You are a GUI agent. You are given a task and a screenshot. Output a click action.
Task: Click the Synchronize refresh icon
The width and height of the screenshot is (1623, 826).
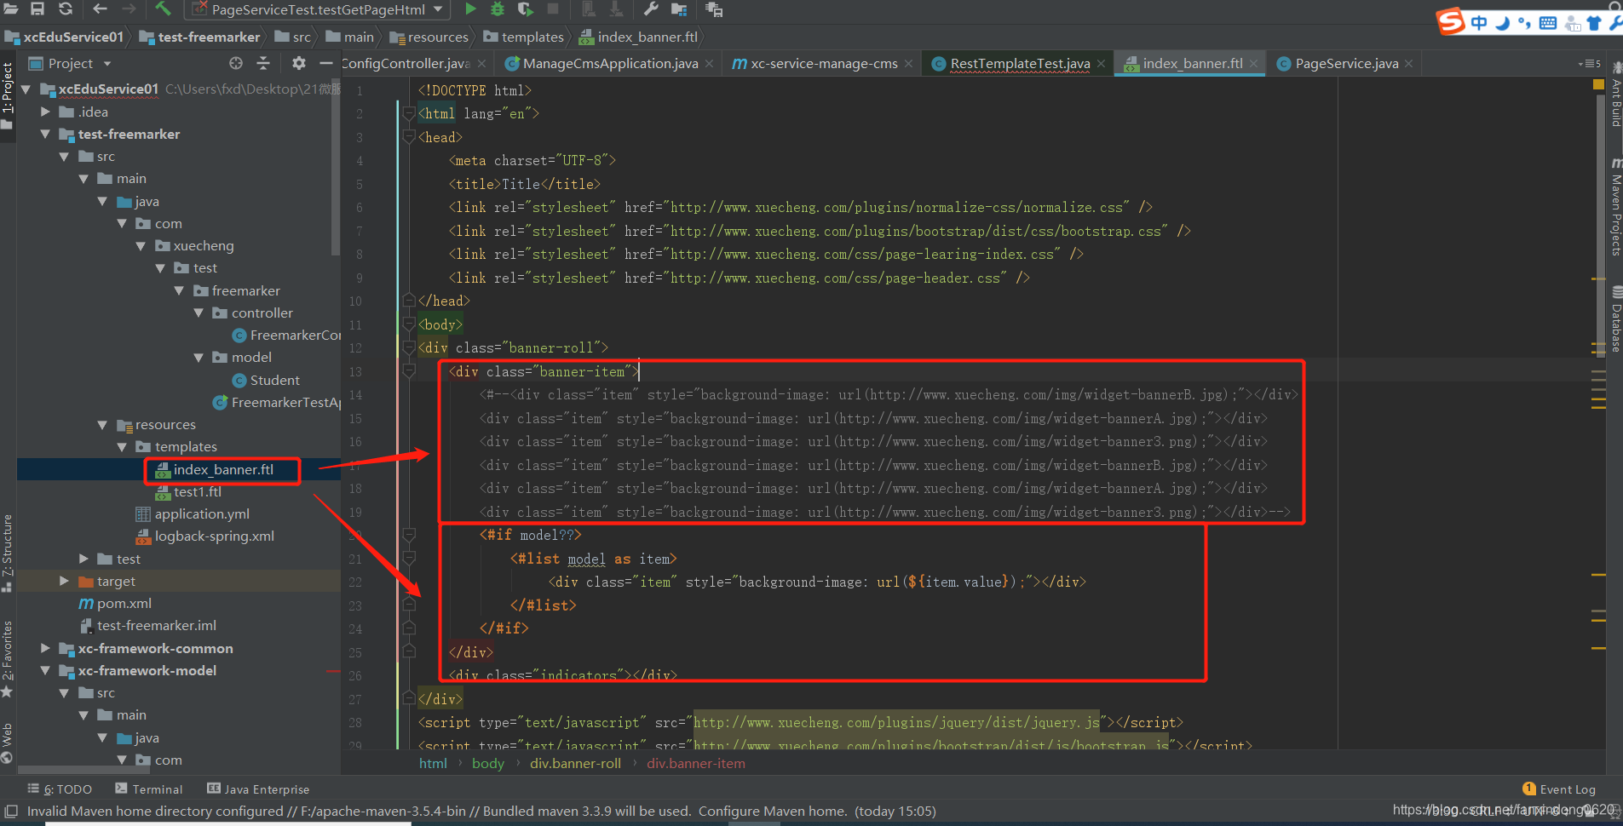[x=66, y=9]
